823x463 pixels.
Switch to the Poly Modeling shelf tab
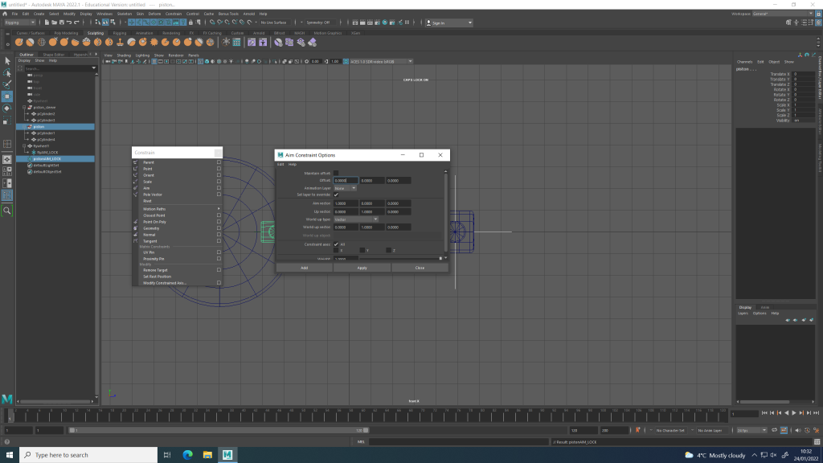(66, 33)
